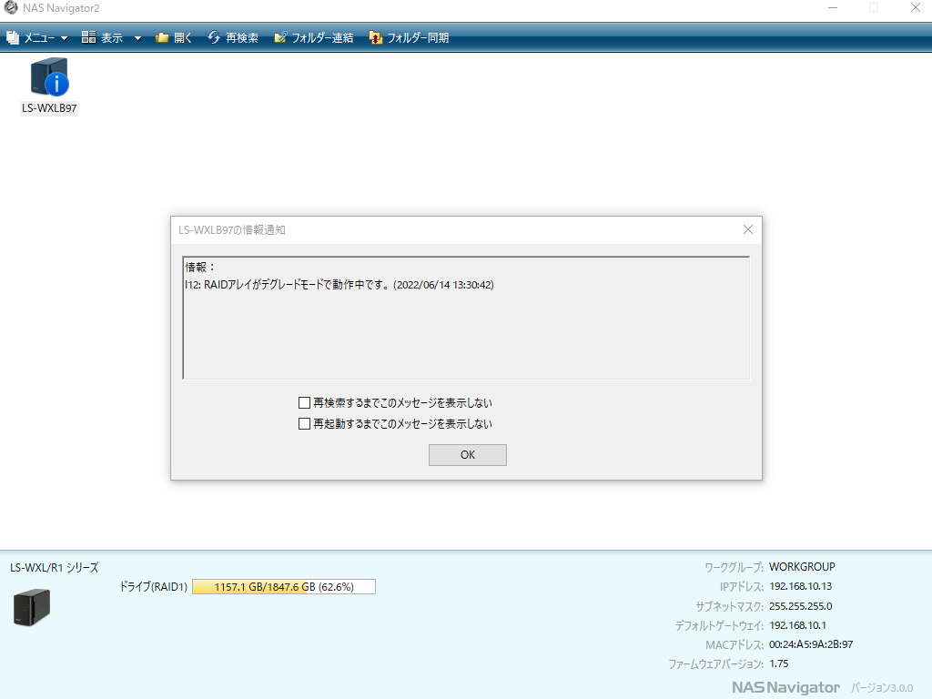Click the black NAS image in bottom panel
Screen dimensions: 932x699
(x=31, y=606)
